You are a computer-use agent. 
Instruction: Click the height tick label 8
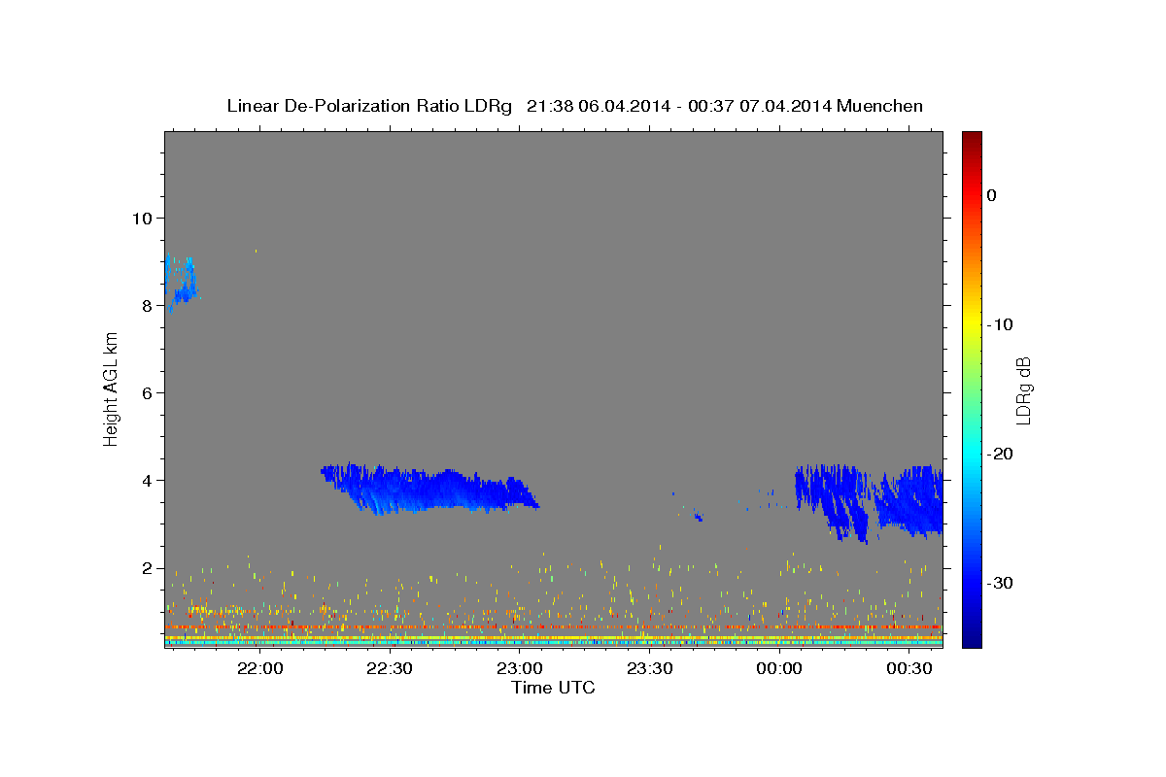tap(146, 305)
